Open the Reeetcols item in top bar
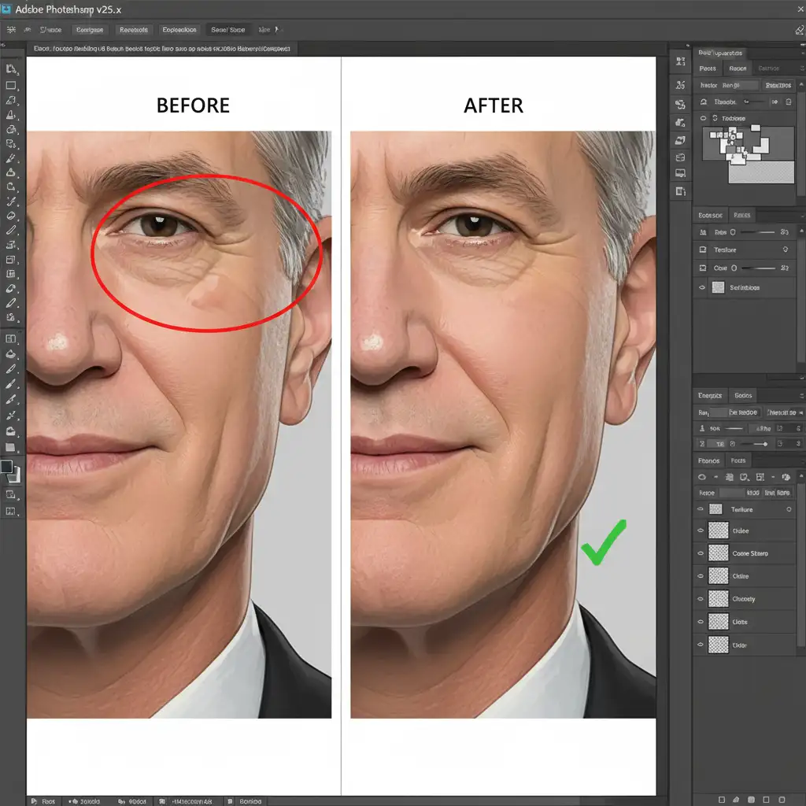Viewport: 806px width, 806px height. click(133, 30)
